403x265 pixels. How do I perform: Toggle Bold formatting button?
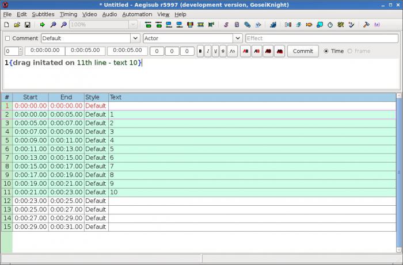[200, 51]
